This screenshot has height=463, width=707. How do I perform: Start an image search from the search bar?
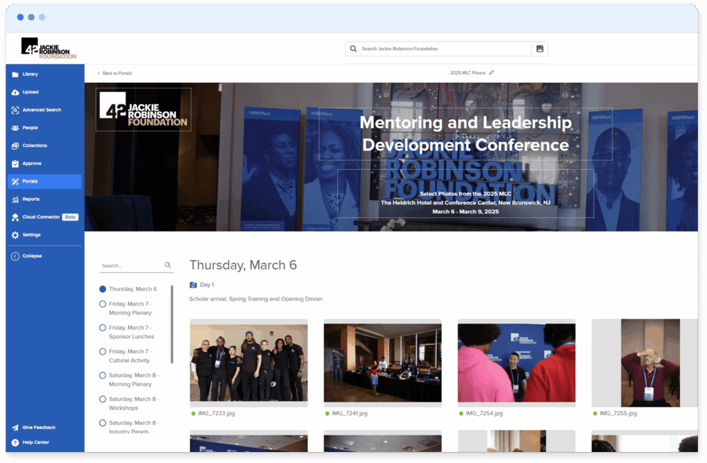pos(539,48)
